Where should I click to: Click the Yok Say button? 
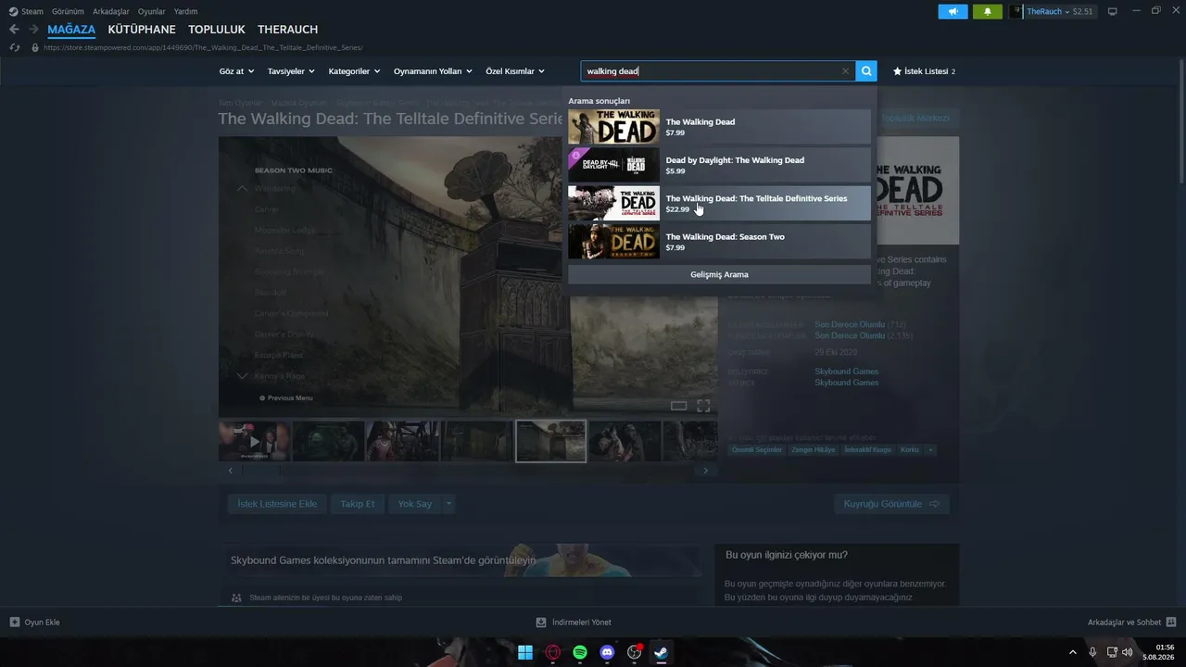coord(415,504)
